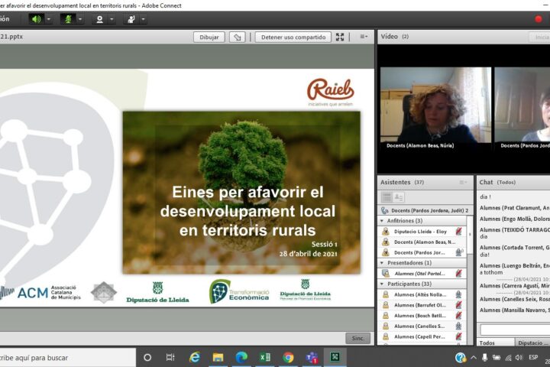Select presenter Alumnes (Otal Portol...

point(422,273)
